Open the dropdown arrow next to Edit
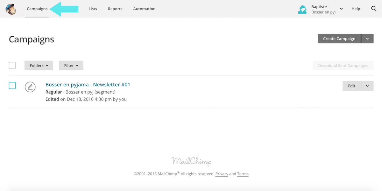This screenshot has height=191, width=382. pyautogui.click(x=367, y=86)
